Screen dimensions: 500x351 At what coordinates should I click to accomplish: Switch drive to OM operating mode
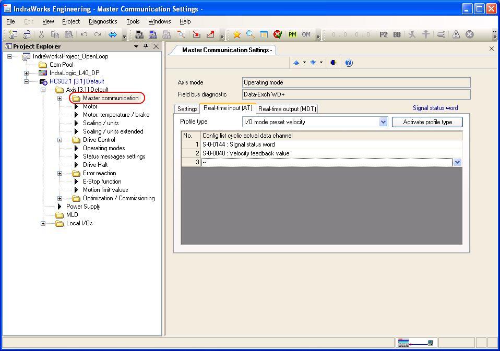pyautogui.click(x=306, y=34)
